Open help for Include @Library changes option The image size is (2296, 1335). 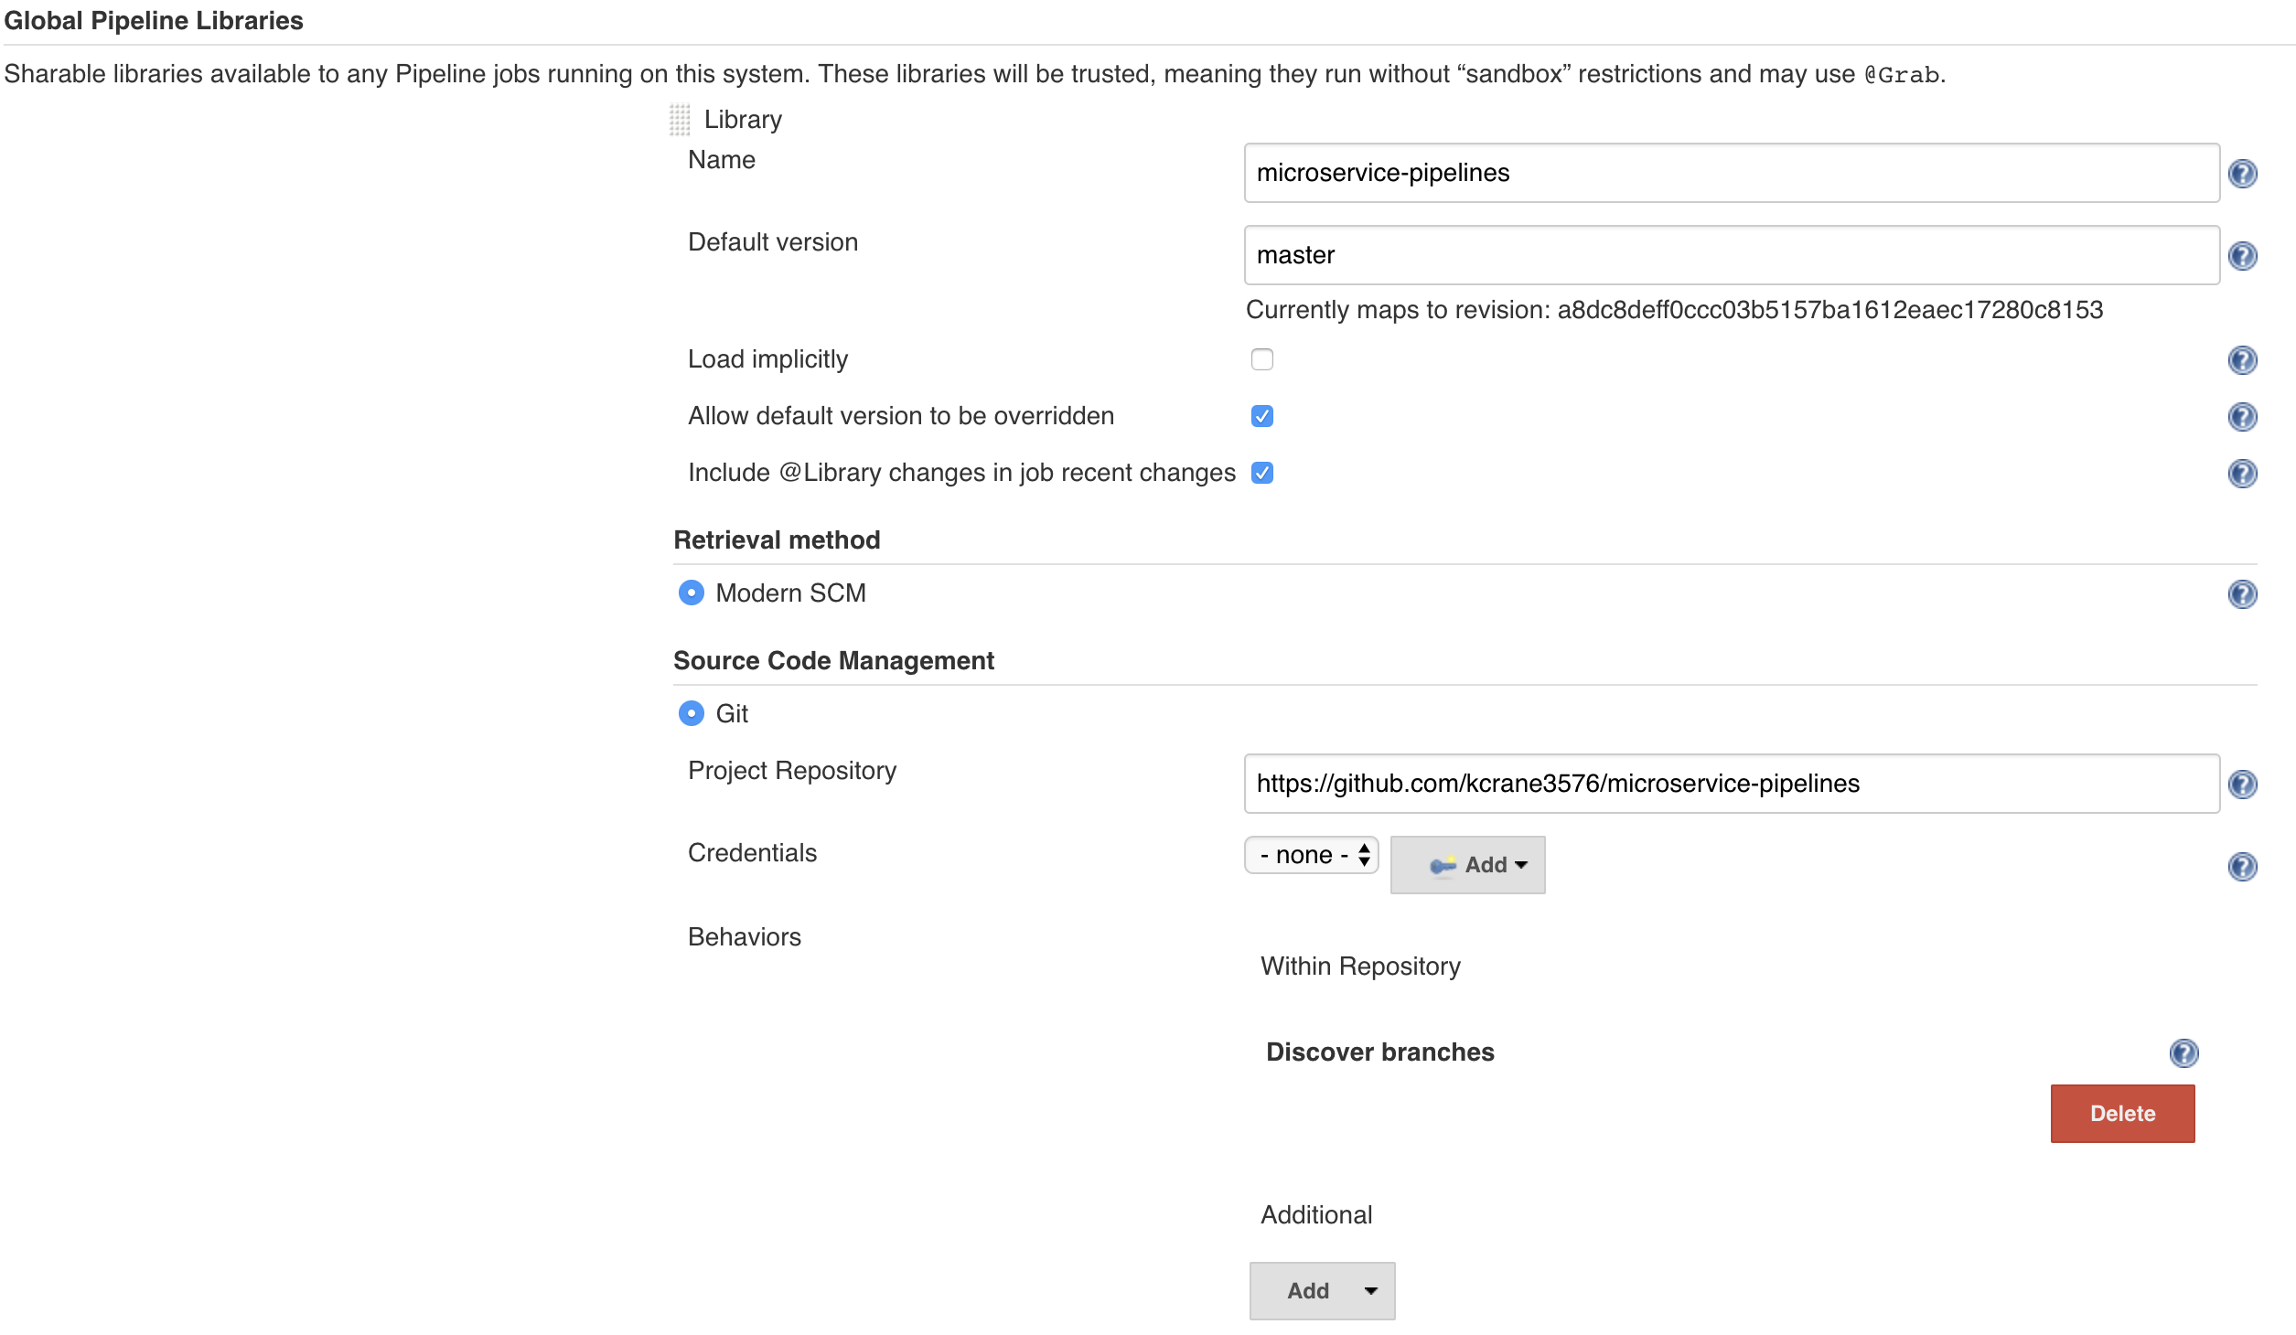[2242, 474]
